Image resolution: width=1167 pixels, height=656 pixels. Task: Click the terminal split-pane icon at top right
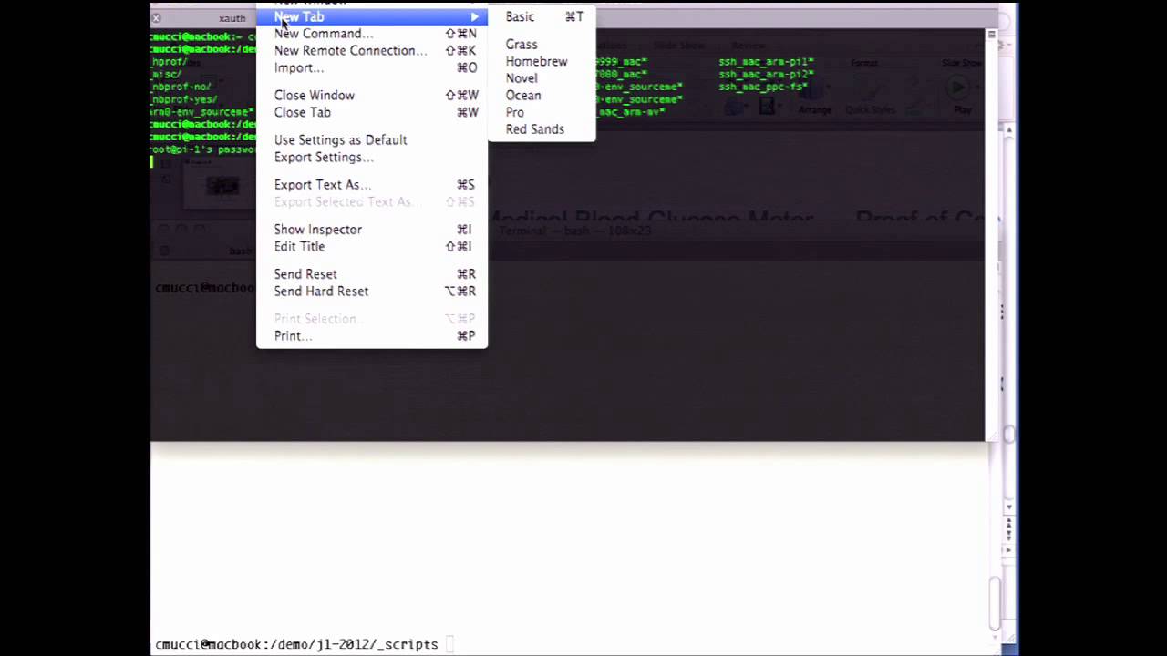coord(991,35)
